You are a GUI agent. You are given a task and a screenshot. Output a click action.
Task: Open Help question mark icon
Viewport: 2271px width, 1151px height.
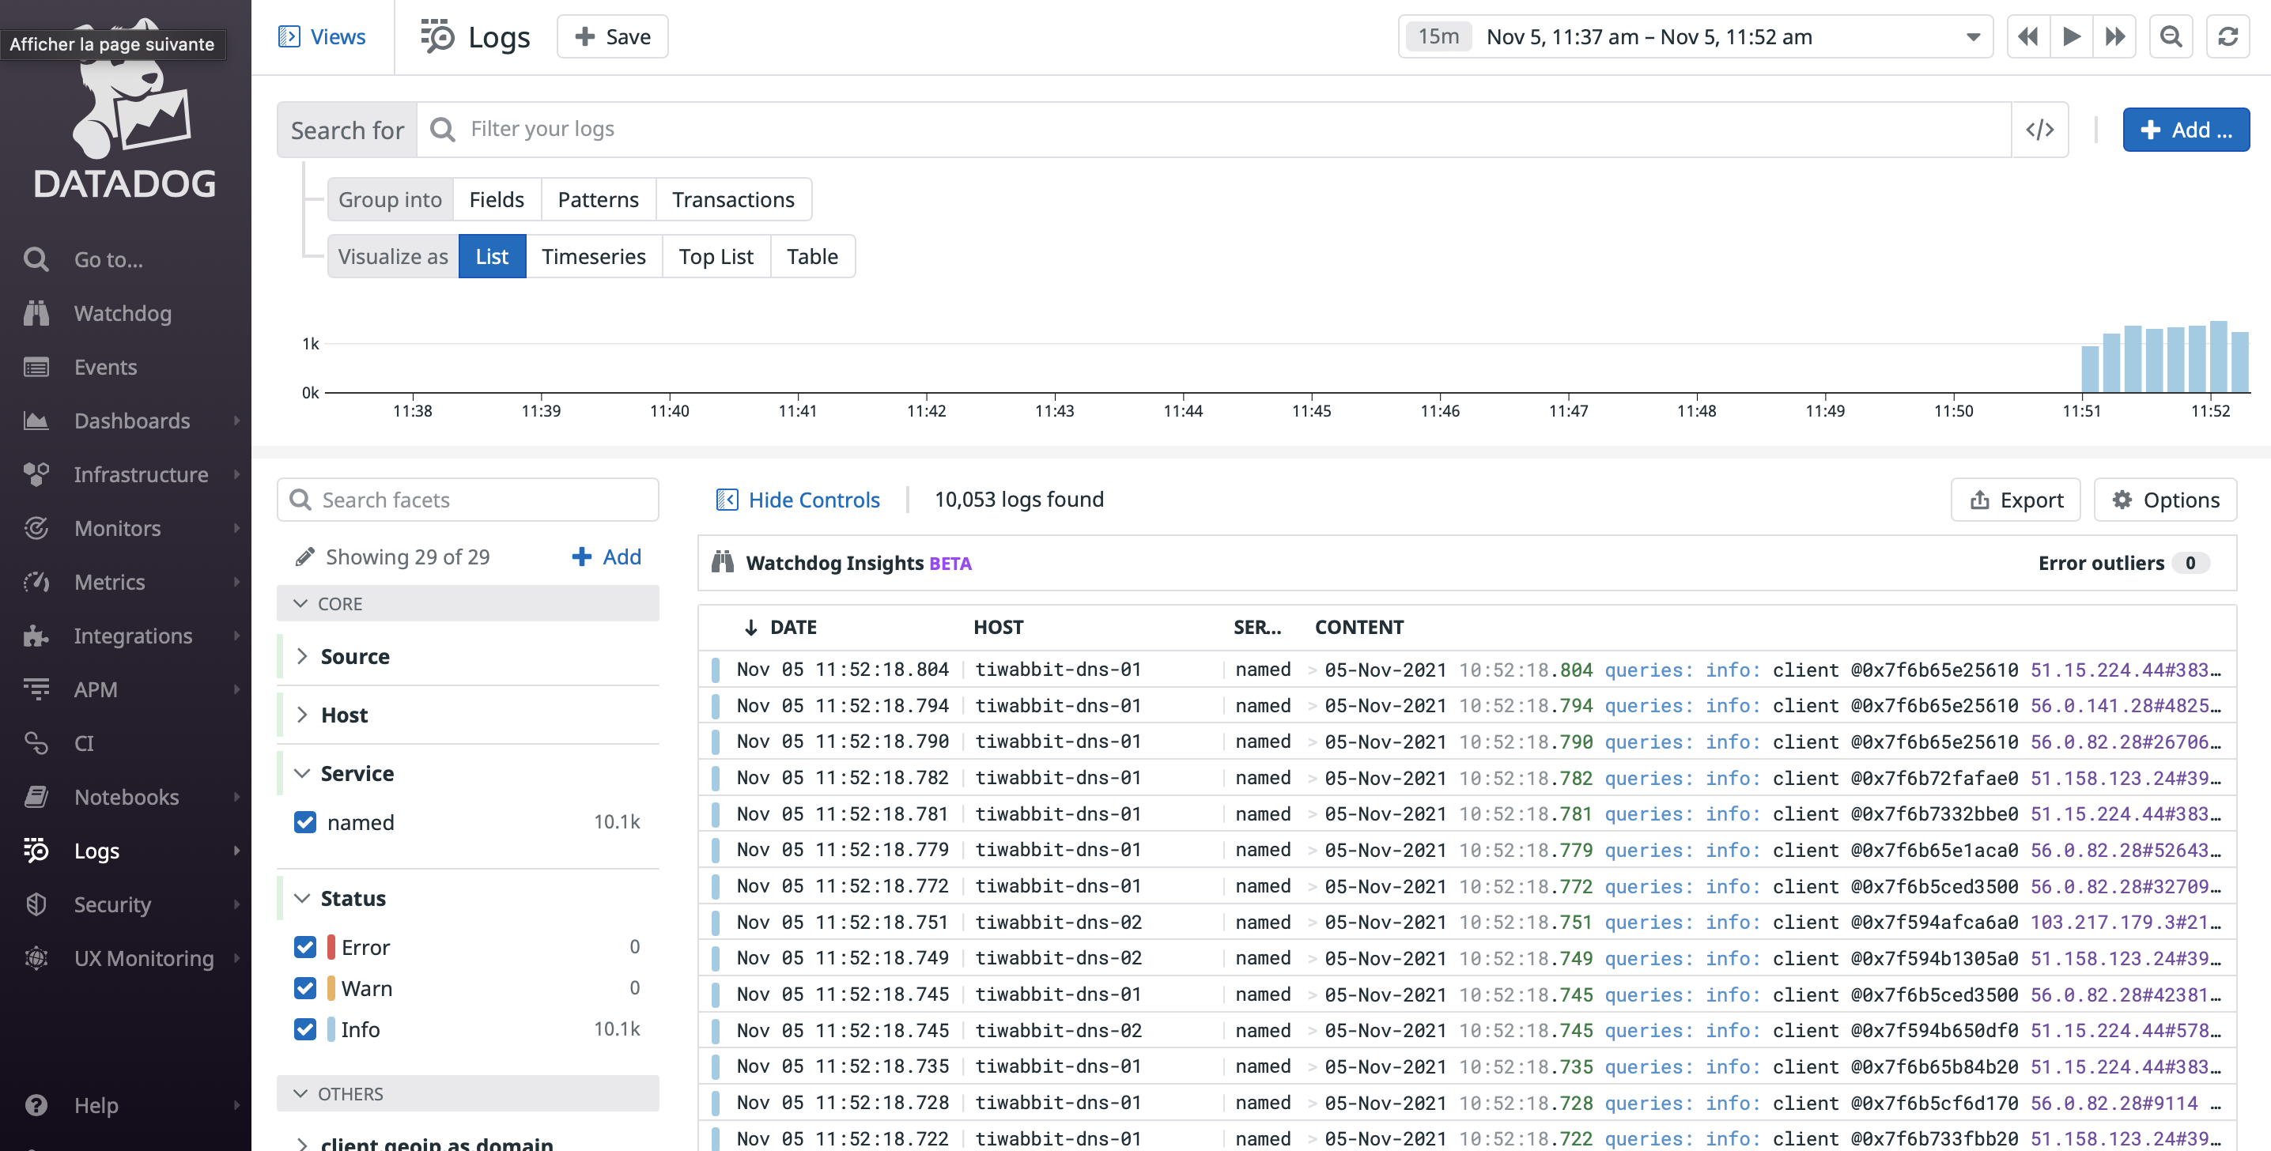click(36, 1104)
